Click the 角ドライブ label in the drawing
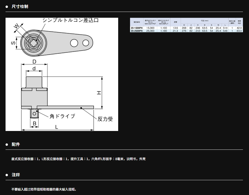 coord(62,116)
